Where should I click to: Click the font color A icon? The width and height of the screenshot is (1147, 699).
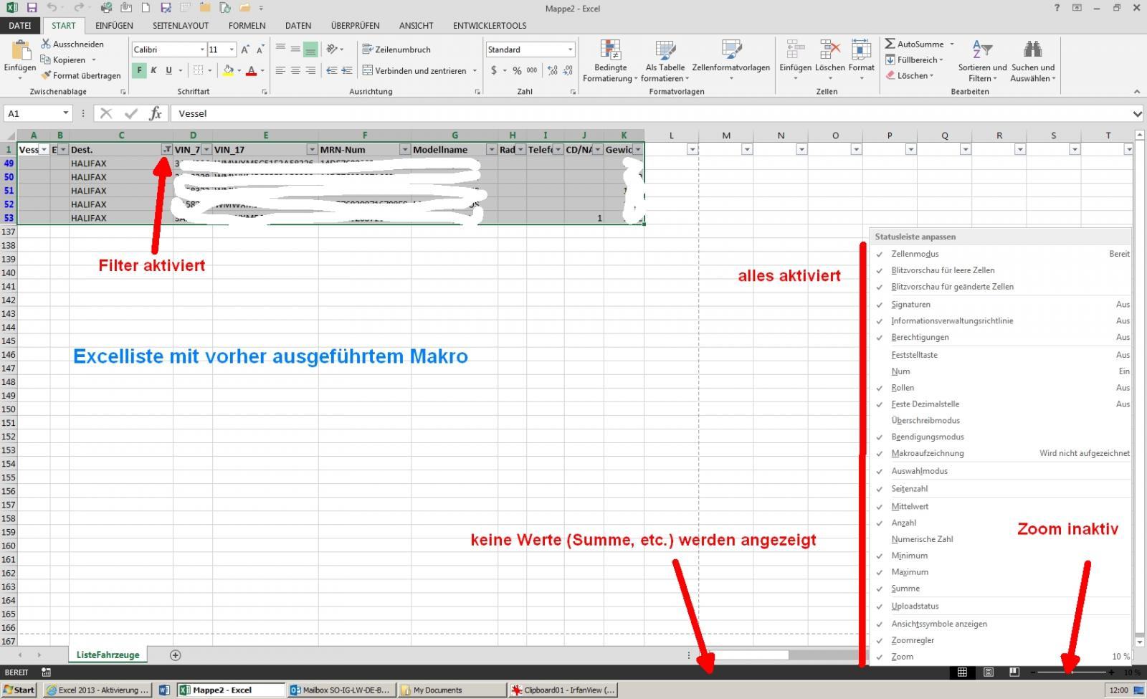tap(251, 70)
